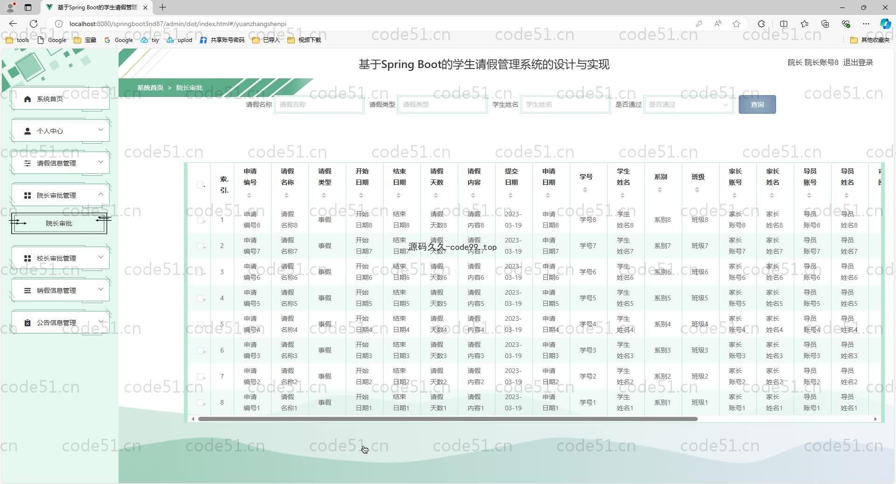Collapse the 院长审批管理 menu

[60, 195]
